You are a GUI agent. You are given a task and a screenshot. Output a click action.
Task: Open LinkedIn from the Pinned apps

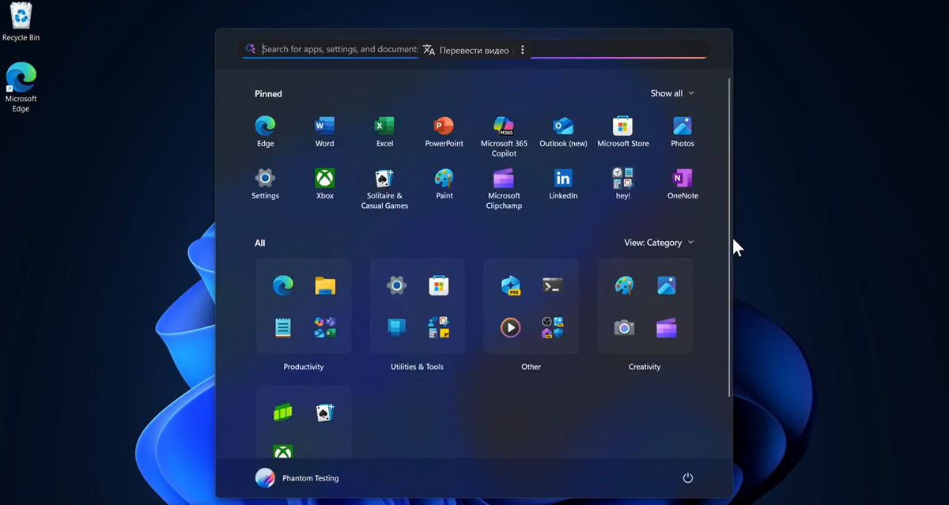(563, 183)
